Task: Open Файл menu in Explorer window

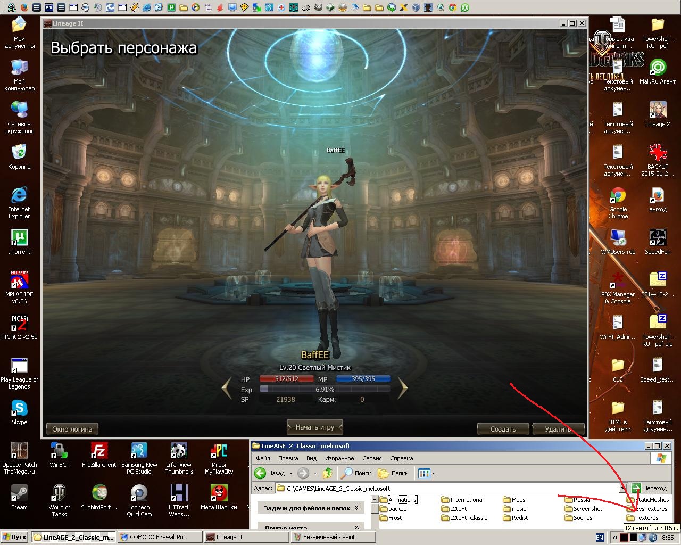Action: (263, 458)
